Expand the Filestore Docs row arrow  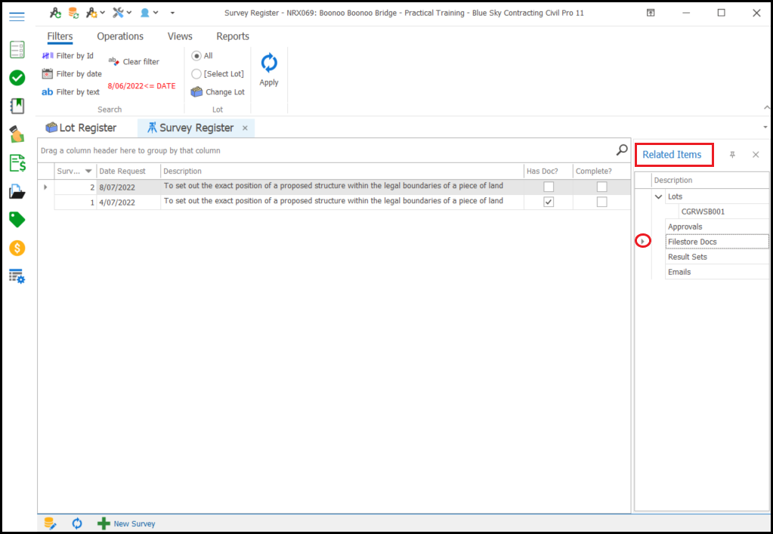point(643,242)
